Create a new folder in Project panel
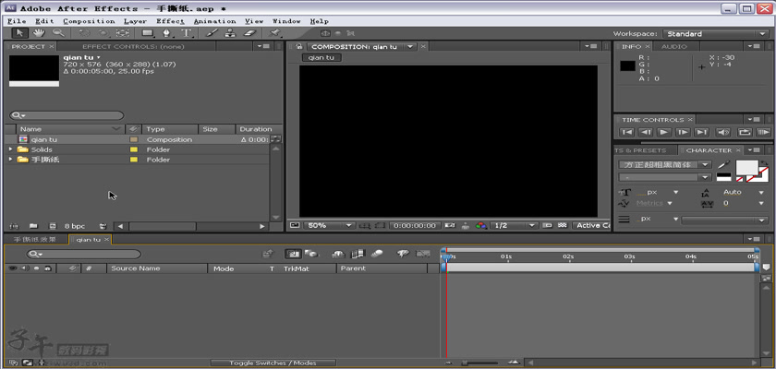Screen dimensions: 776x369 coord(33,226)
